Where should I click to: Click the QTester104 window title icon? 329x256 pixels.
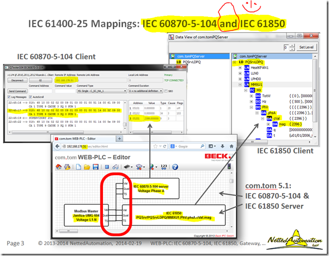(x=7, y=68)
